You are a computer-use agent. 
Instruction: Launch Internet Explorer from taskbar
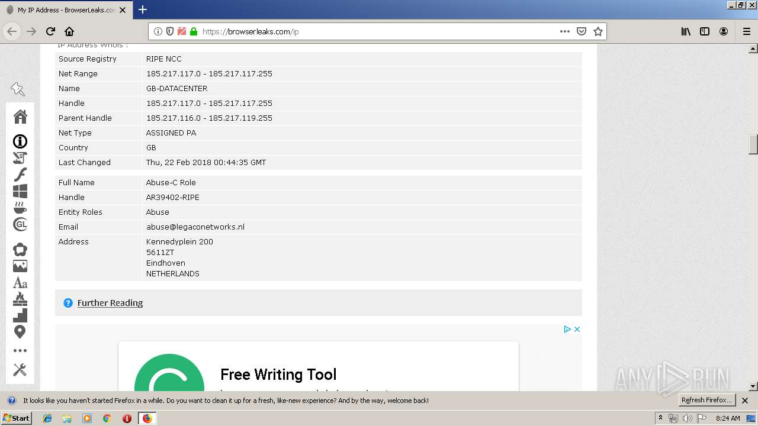point(47,418)
